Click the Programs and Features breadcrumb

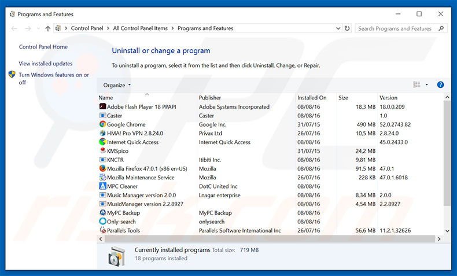(x=205, y=28)
